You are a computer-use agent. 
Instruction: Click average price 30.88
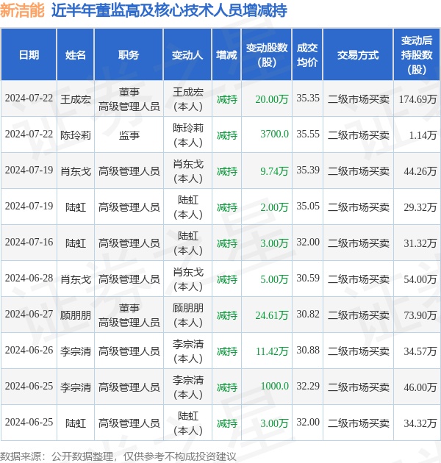click(x=308, y=351)
